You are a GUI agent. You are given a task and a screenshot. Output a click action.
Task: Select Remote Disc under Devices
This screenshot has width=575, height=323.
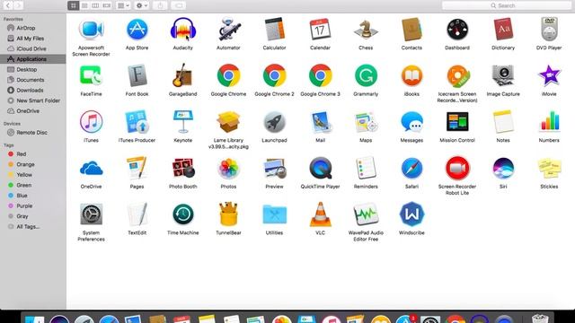[33, 133]
